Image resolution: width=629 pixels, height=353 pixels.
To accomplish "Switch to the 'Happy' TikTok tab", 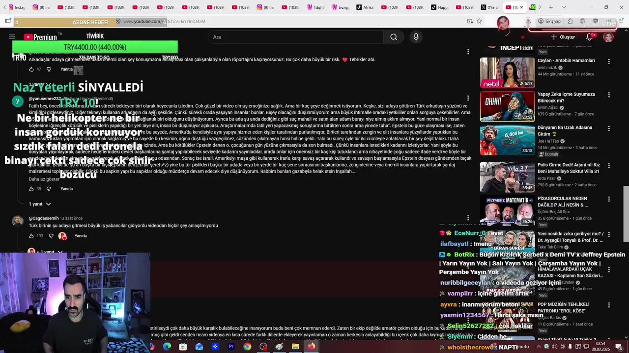I will coord(440,7).
